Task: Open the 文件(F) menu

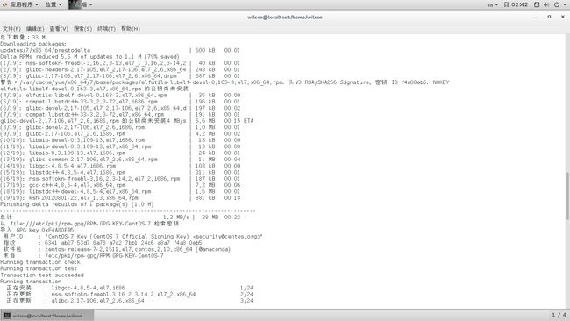Action: 11,28
